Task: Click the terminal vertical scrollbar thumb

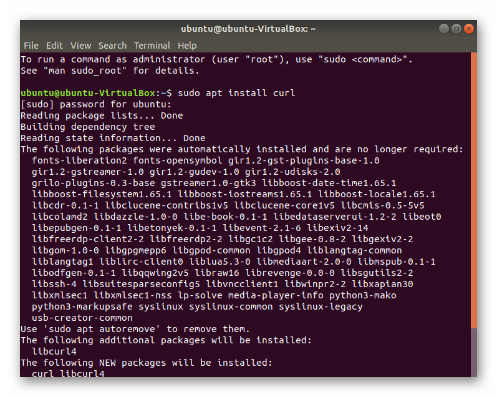Action: [x=474, y=190]
